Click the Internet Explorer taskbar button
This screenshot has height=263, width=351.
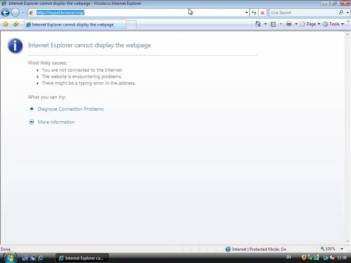click(x=82, y=258)
